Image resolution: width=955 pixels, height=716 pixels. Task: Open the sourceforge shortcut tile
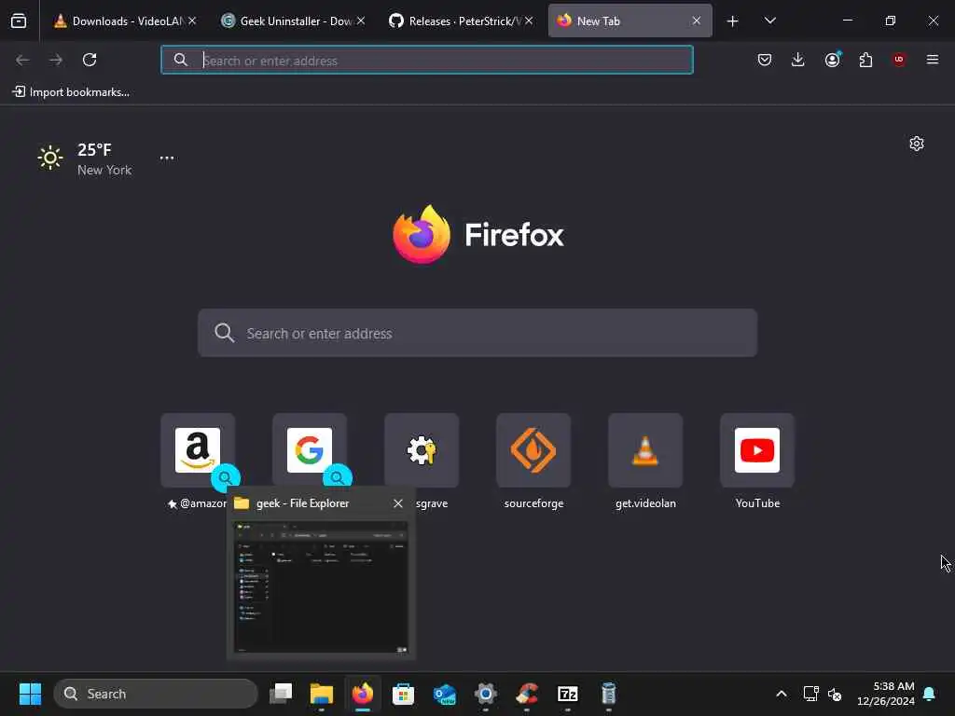[x=533, y=450]
